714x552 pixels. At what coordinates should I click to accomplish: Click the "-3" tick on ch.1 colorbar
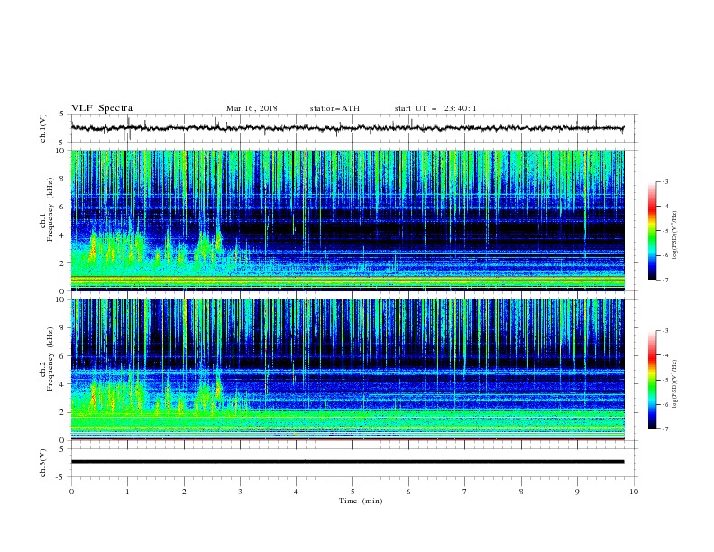click(664, 181)
